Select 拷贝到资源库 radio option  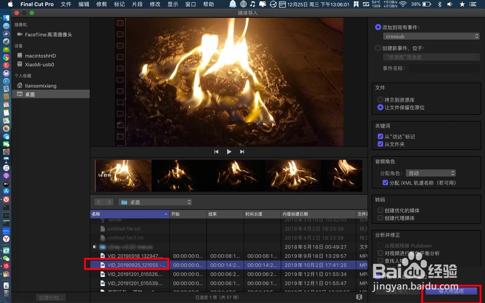(380, 100)
